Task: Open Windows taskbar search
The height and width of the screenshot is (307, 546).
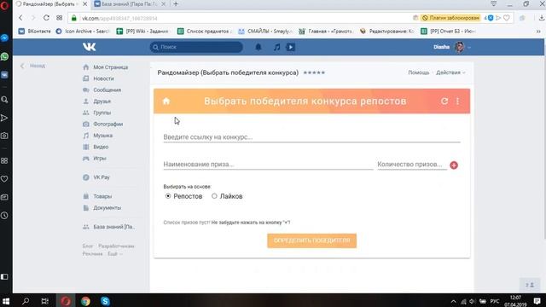Action: (x=26, y=301)
